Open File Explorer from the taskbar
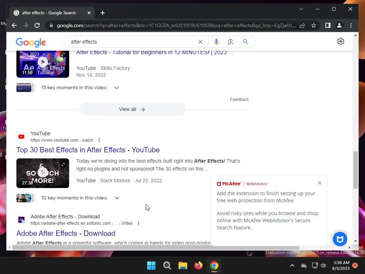This screenshot has height=274, width=365. click(x=183, y=265)
